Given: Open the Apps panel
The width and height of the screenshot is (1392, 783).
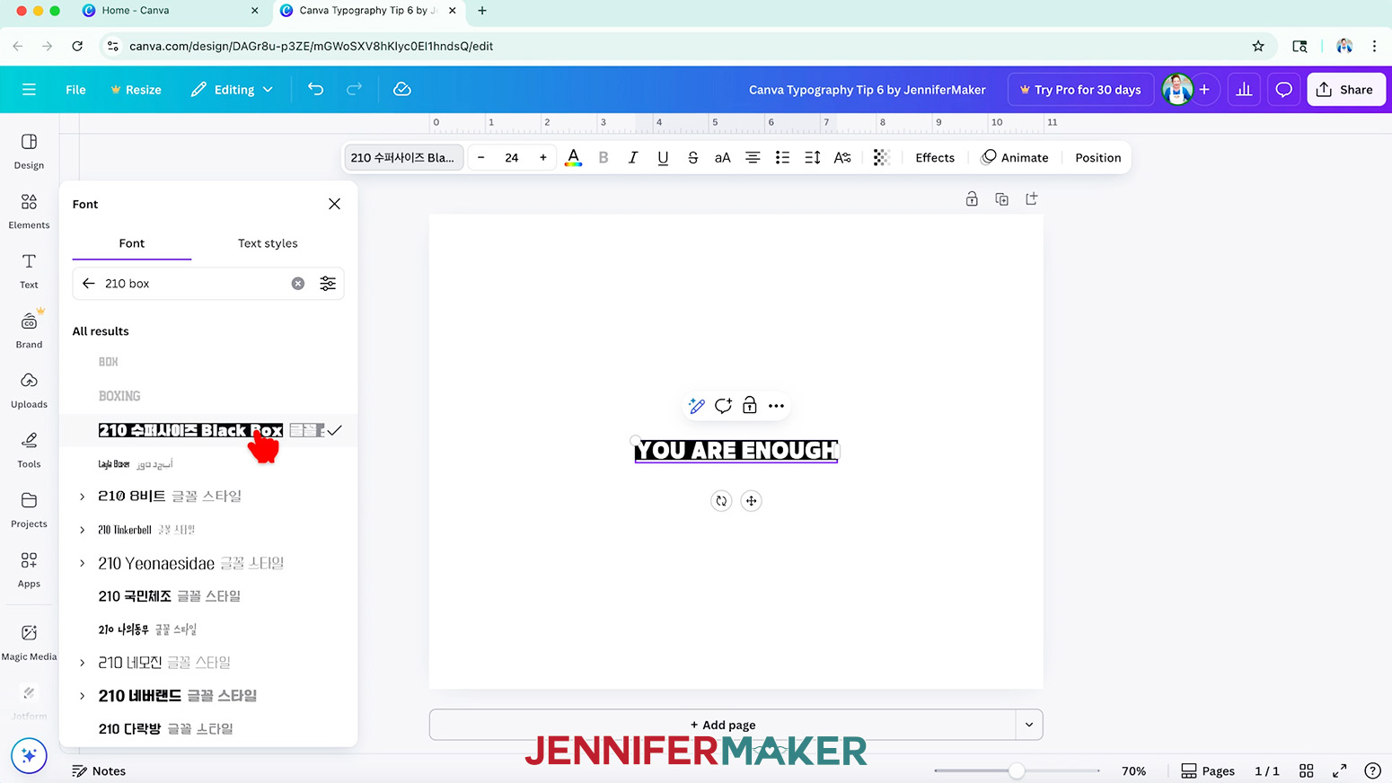Looking at the screenshot, I should pyautogui.click(x=29, y=569).
